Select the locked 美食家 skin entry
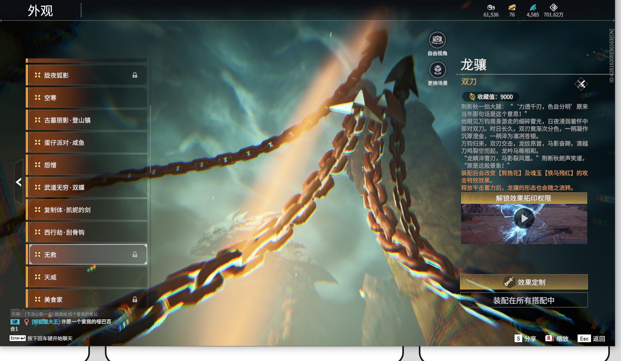Screen dimensions: 621x361 point(86,299)
